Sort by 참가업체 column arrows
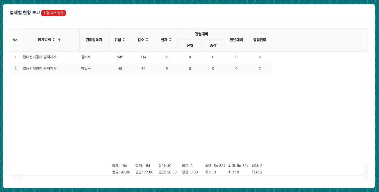The image size is (379, 192). click(x=53, y=40)
